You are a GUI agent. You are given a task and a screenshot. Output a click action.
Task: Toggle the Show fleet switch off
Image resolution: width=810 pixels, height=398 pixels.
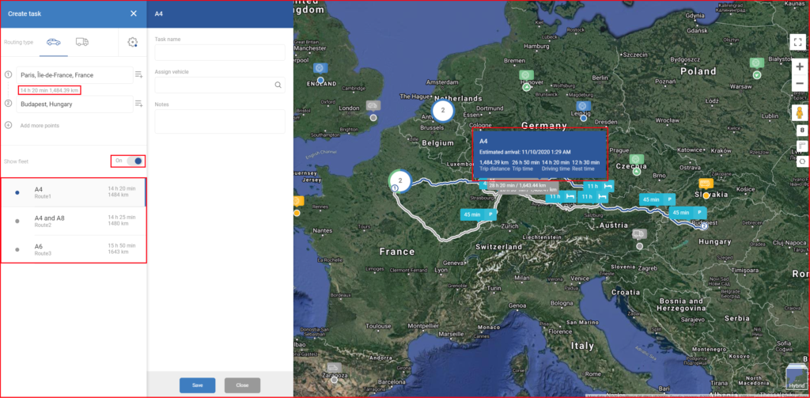point(134,161)
